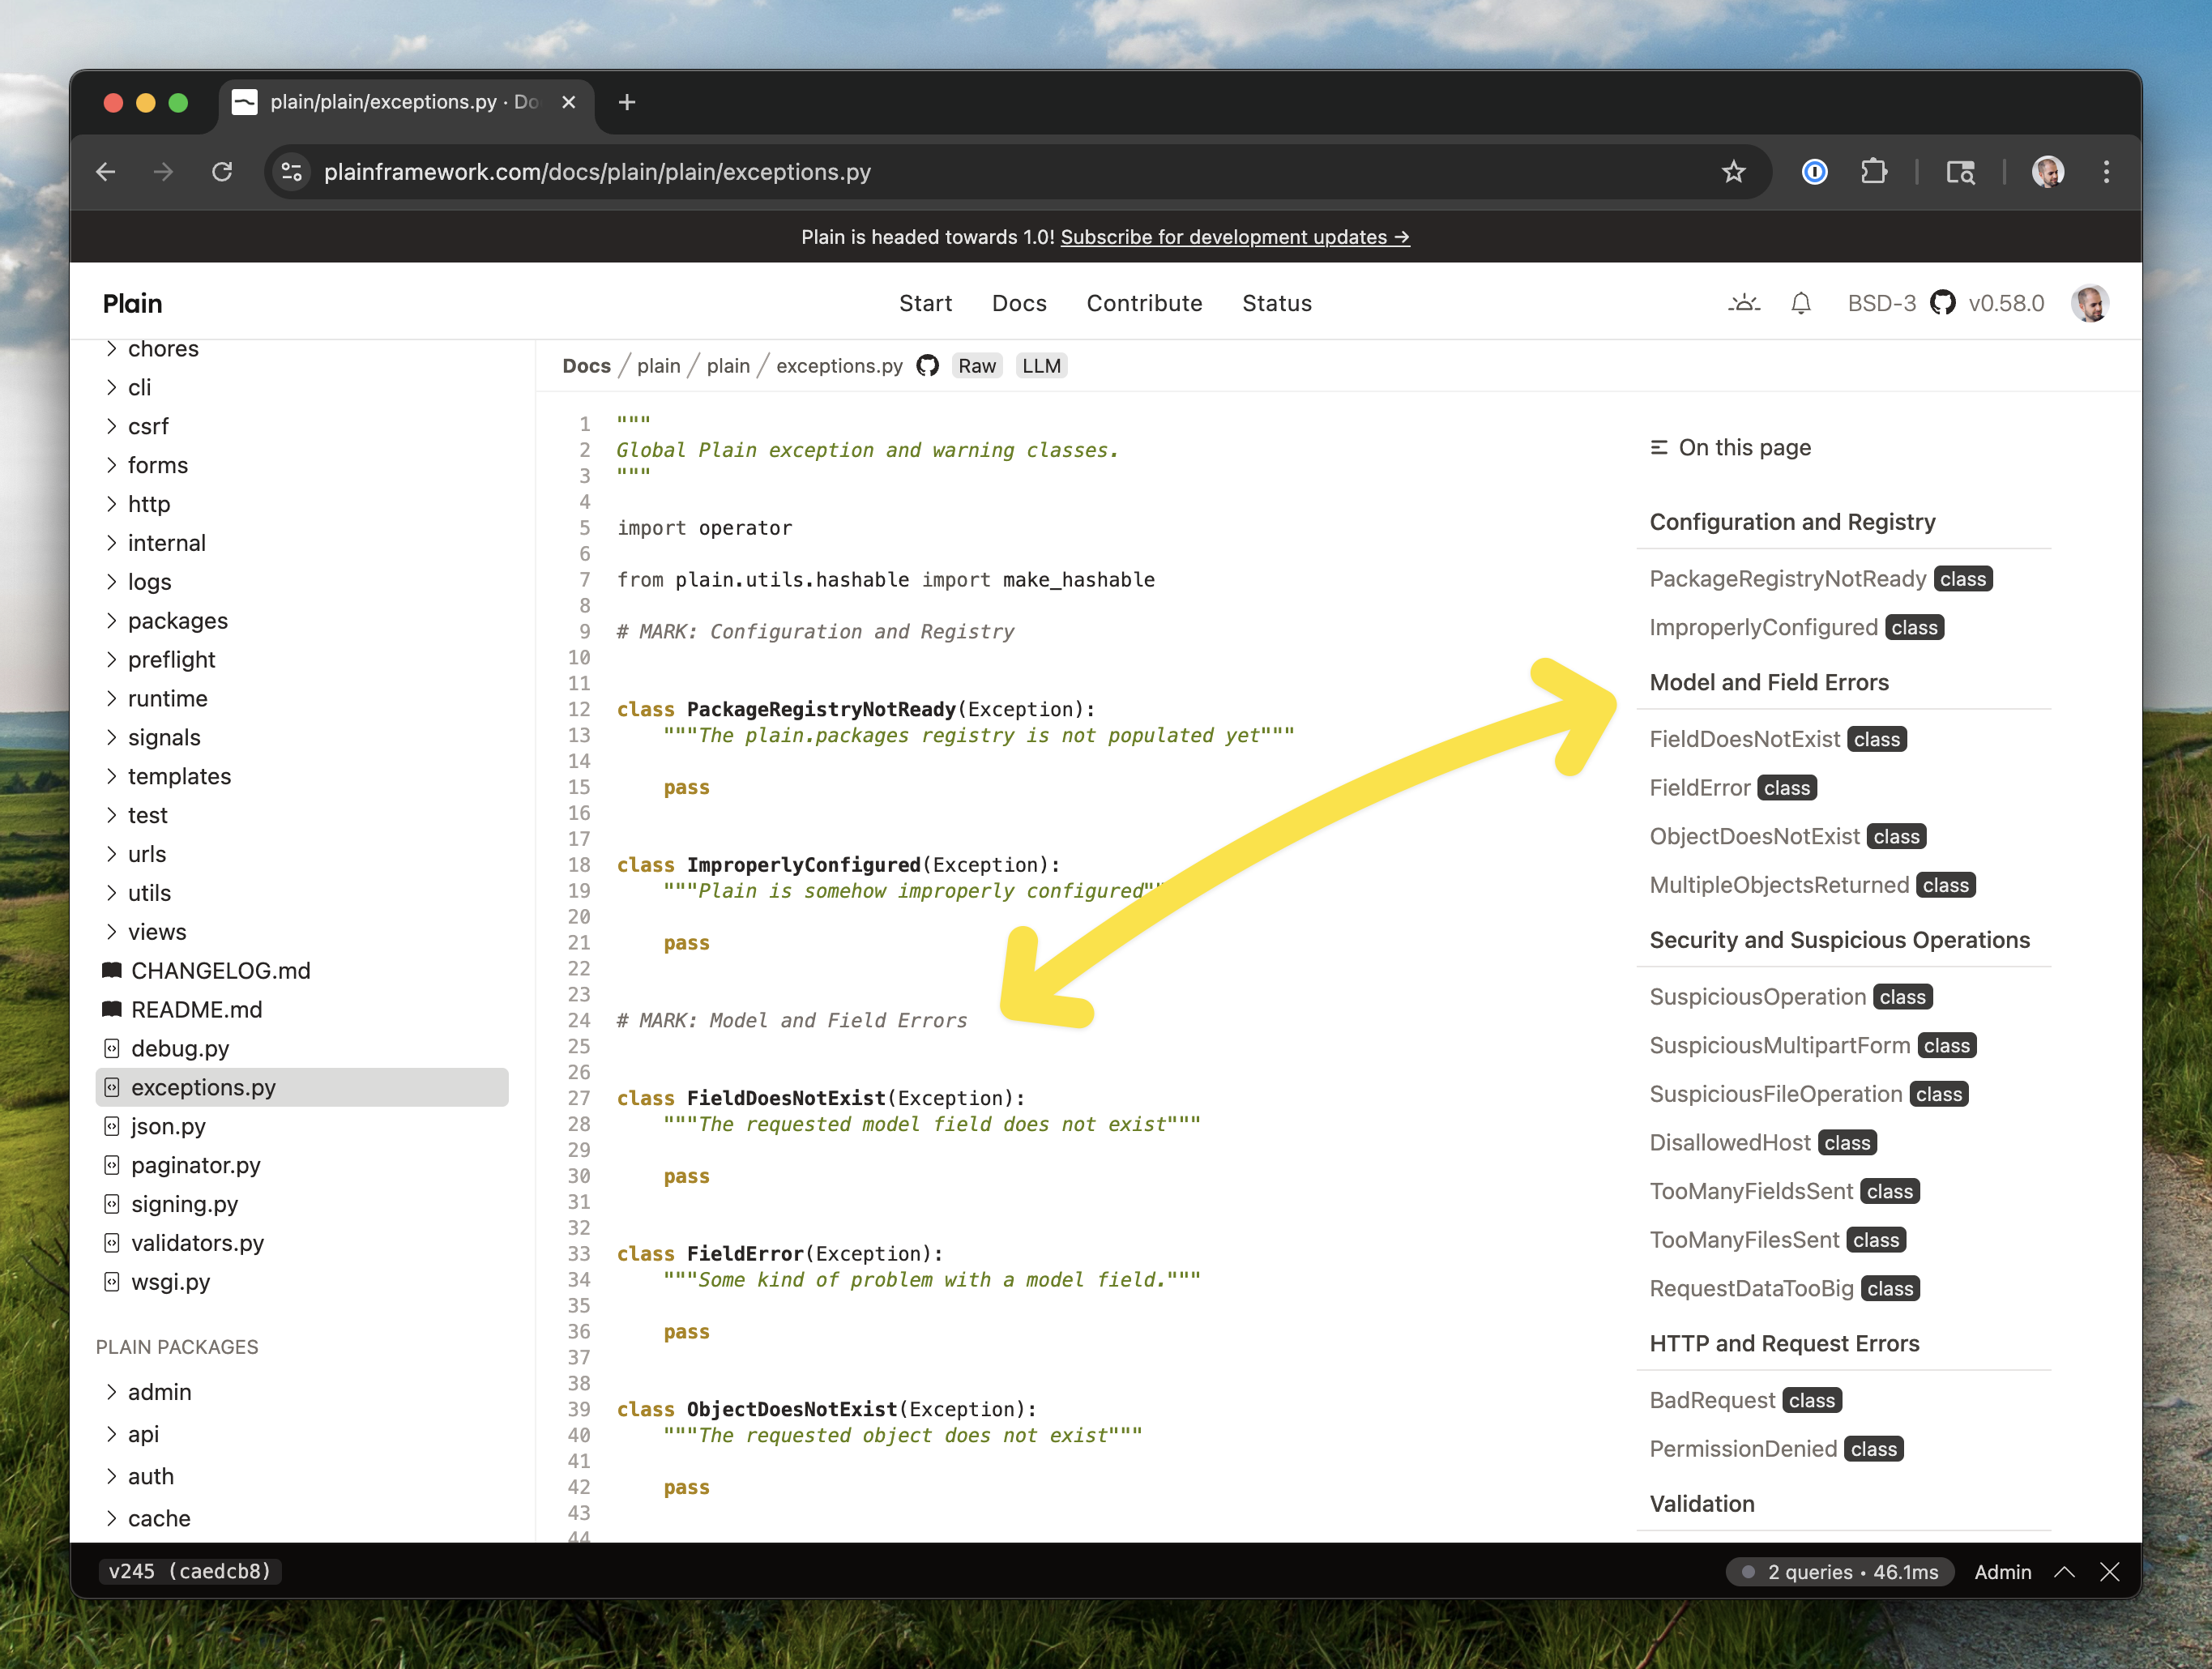Screen dimensions: 2212x1669
Task: Open the Docs nav item
Action: coord(1019,303)
